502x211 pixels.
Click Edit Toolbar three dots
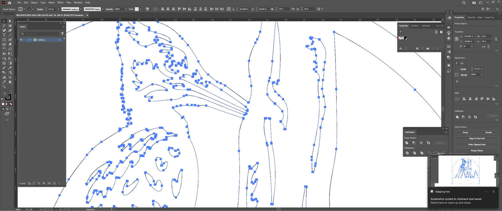(x=7, y=120)
